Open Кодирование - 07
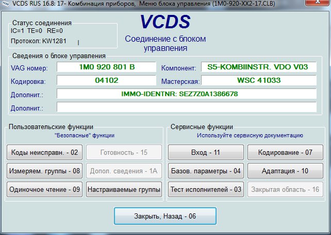The width and height of the screenshot is (331, 235). [285, 152]
